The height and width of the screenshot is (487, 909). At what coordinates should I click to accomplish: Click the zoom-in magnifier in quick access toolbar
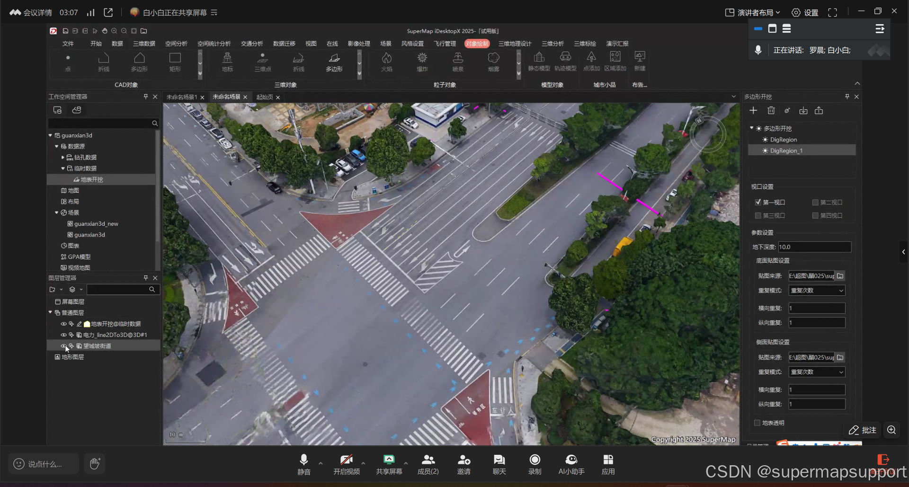(x=114, y=31)
